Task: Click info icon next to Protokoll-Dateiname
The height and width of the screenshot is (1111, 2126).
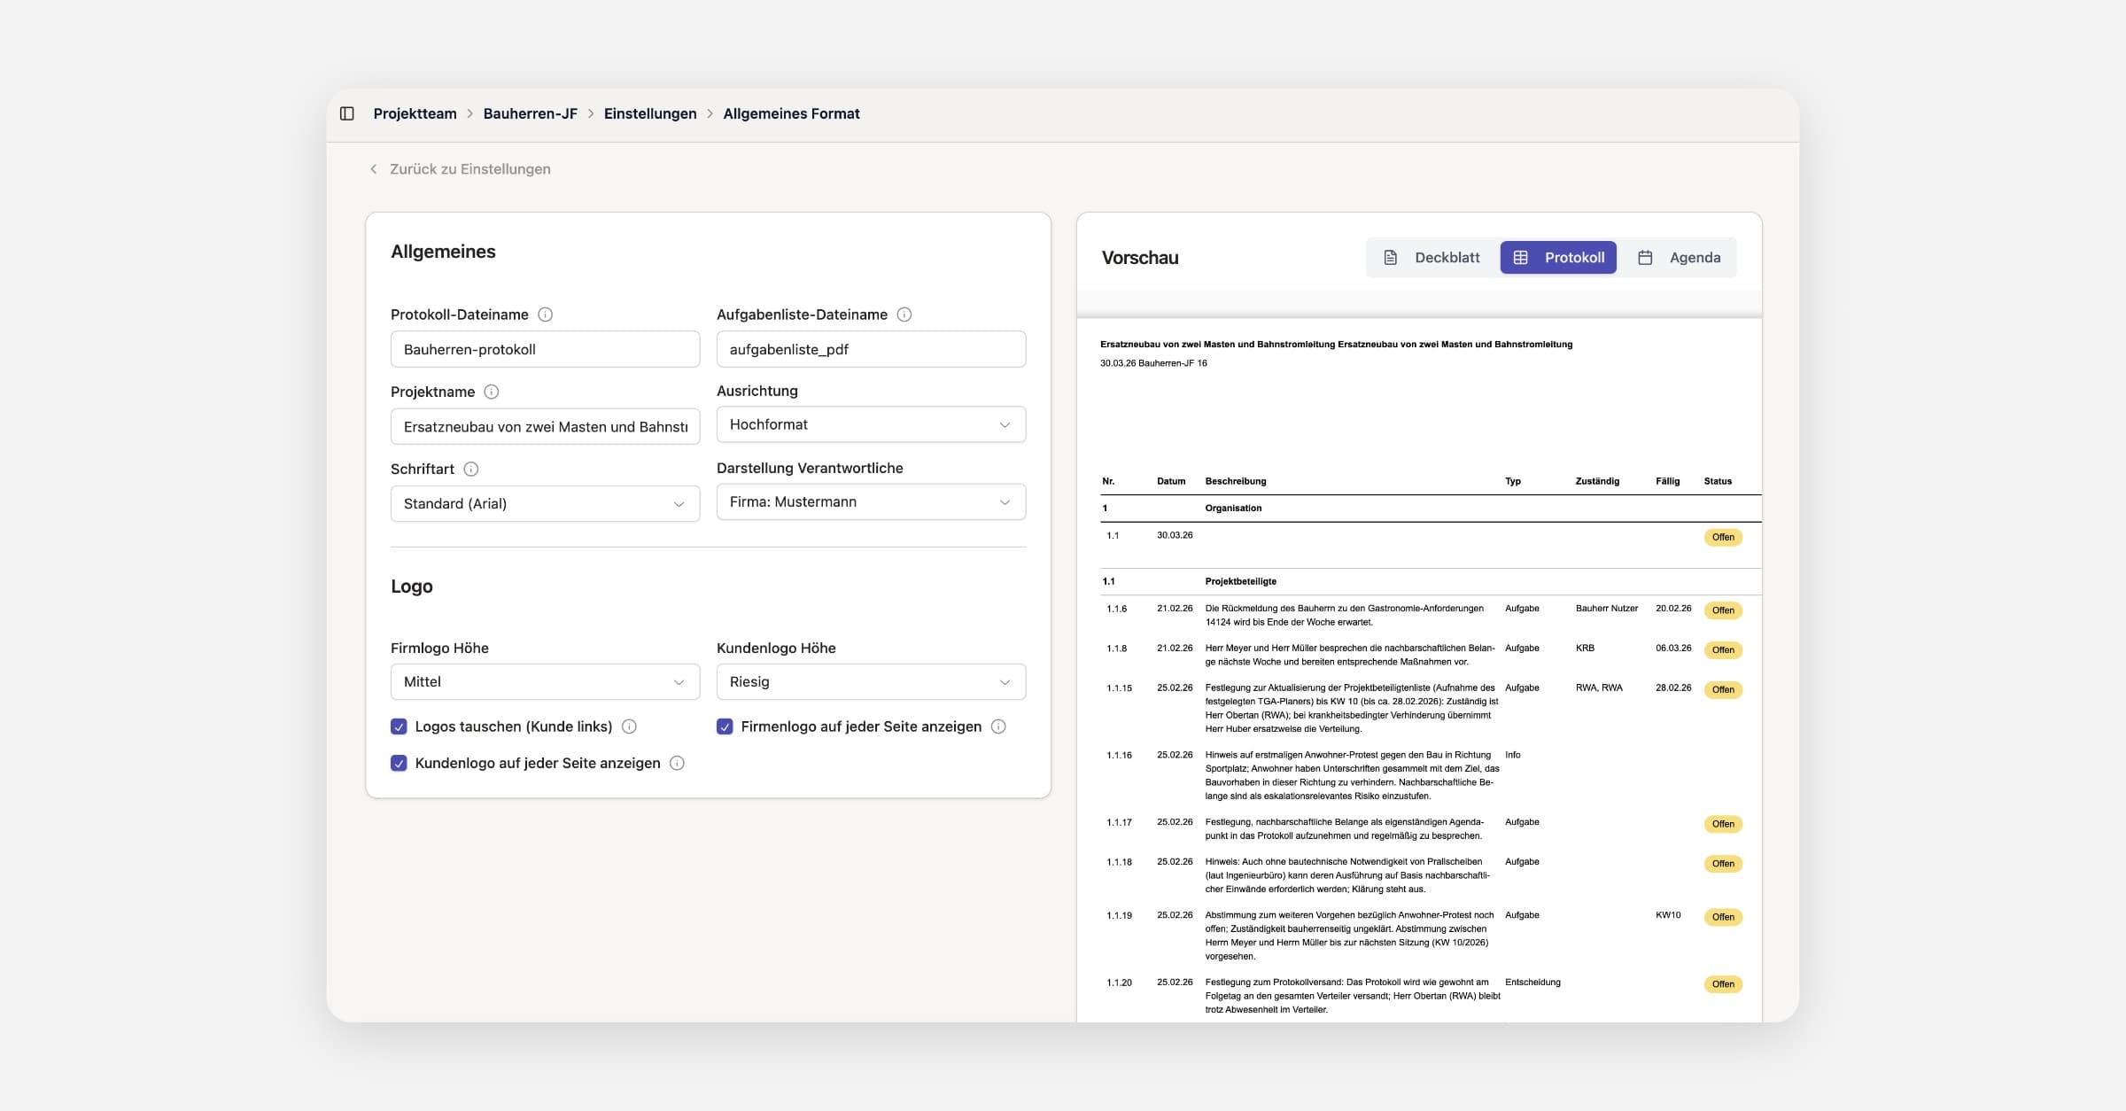Action: point(546,315)
